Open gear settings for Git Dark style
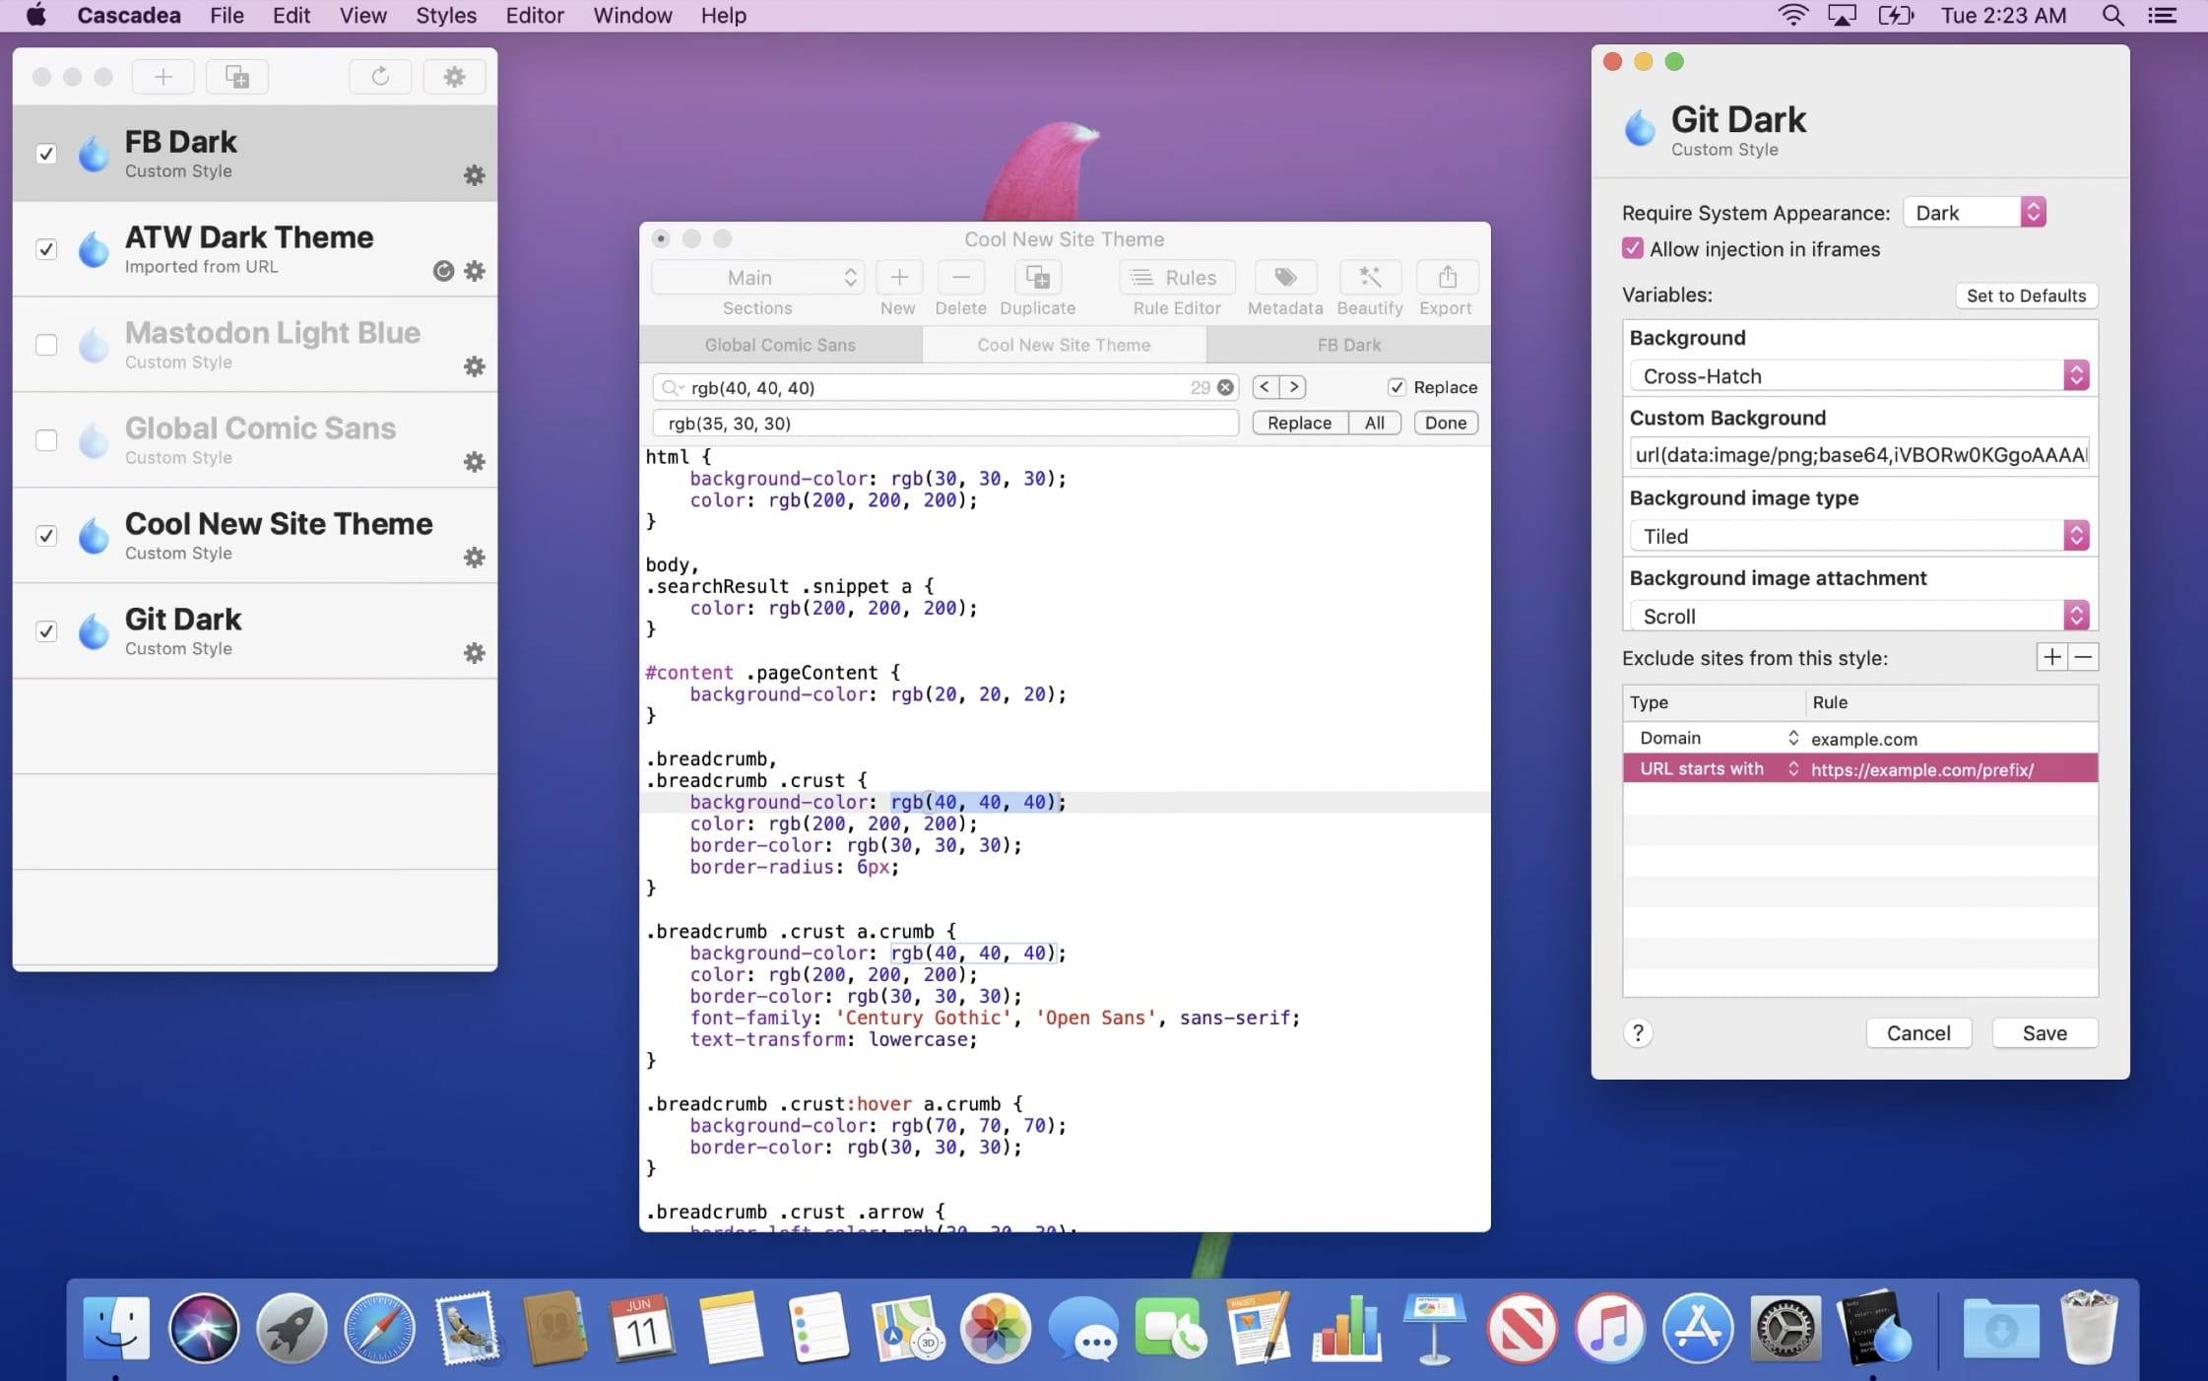 475,653
